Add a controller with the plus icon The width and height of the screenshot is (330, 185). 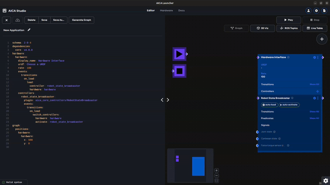(317, 91)
